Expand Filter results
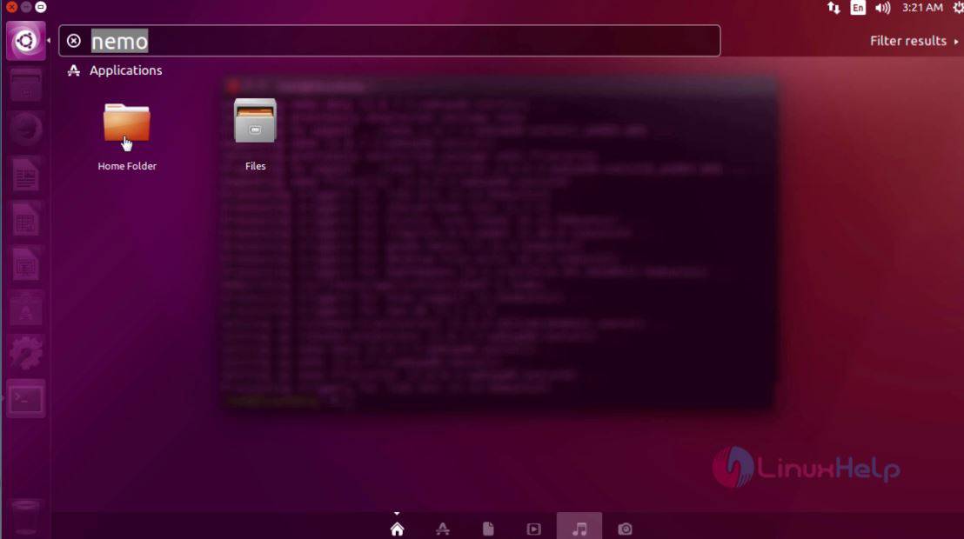Image resolution: width=964 pixels, height=539 pixels. 914,41
